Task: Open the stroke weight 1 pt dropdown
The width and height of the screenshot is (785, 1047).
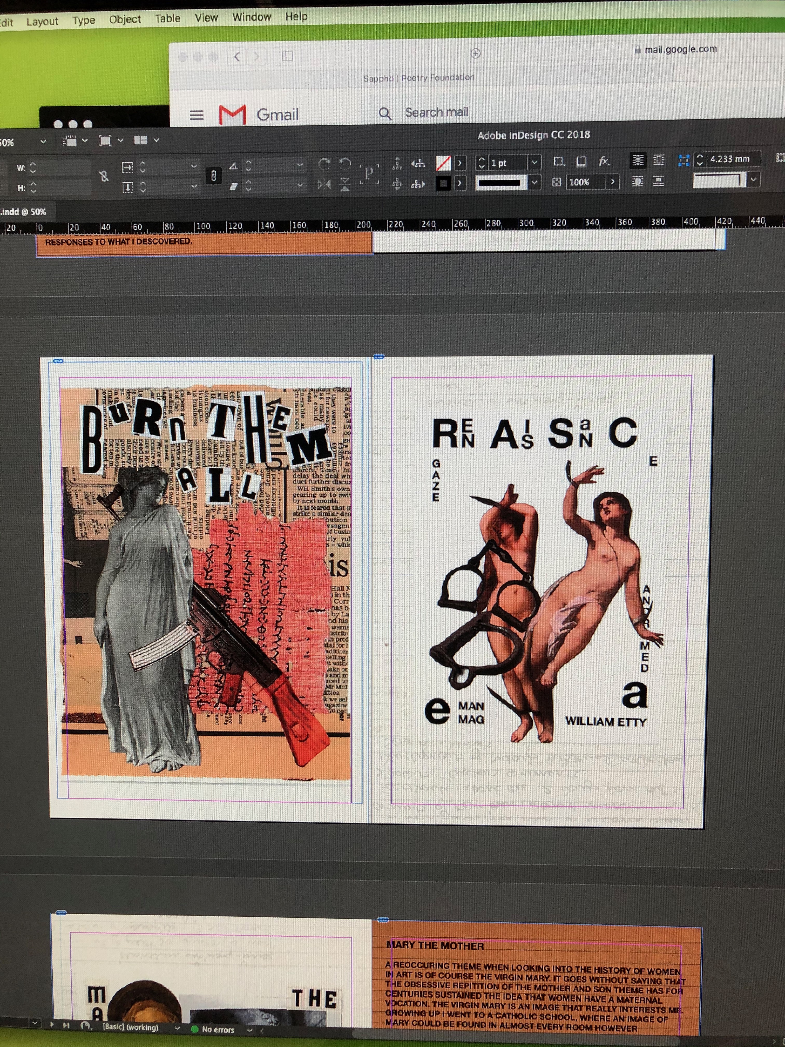Action: [x=534, y=162]
